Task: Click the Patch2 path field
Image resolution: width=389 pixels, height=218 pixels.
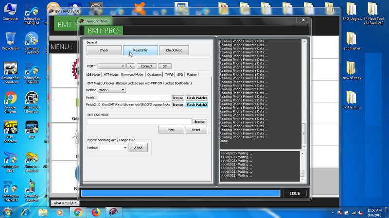Action: (134, 105)
